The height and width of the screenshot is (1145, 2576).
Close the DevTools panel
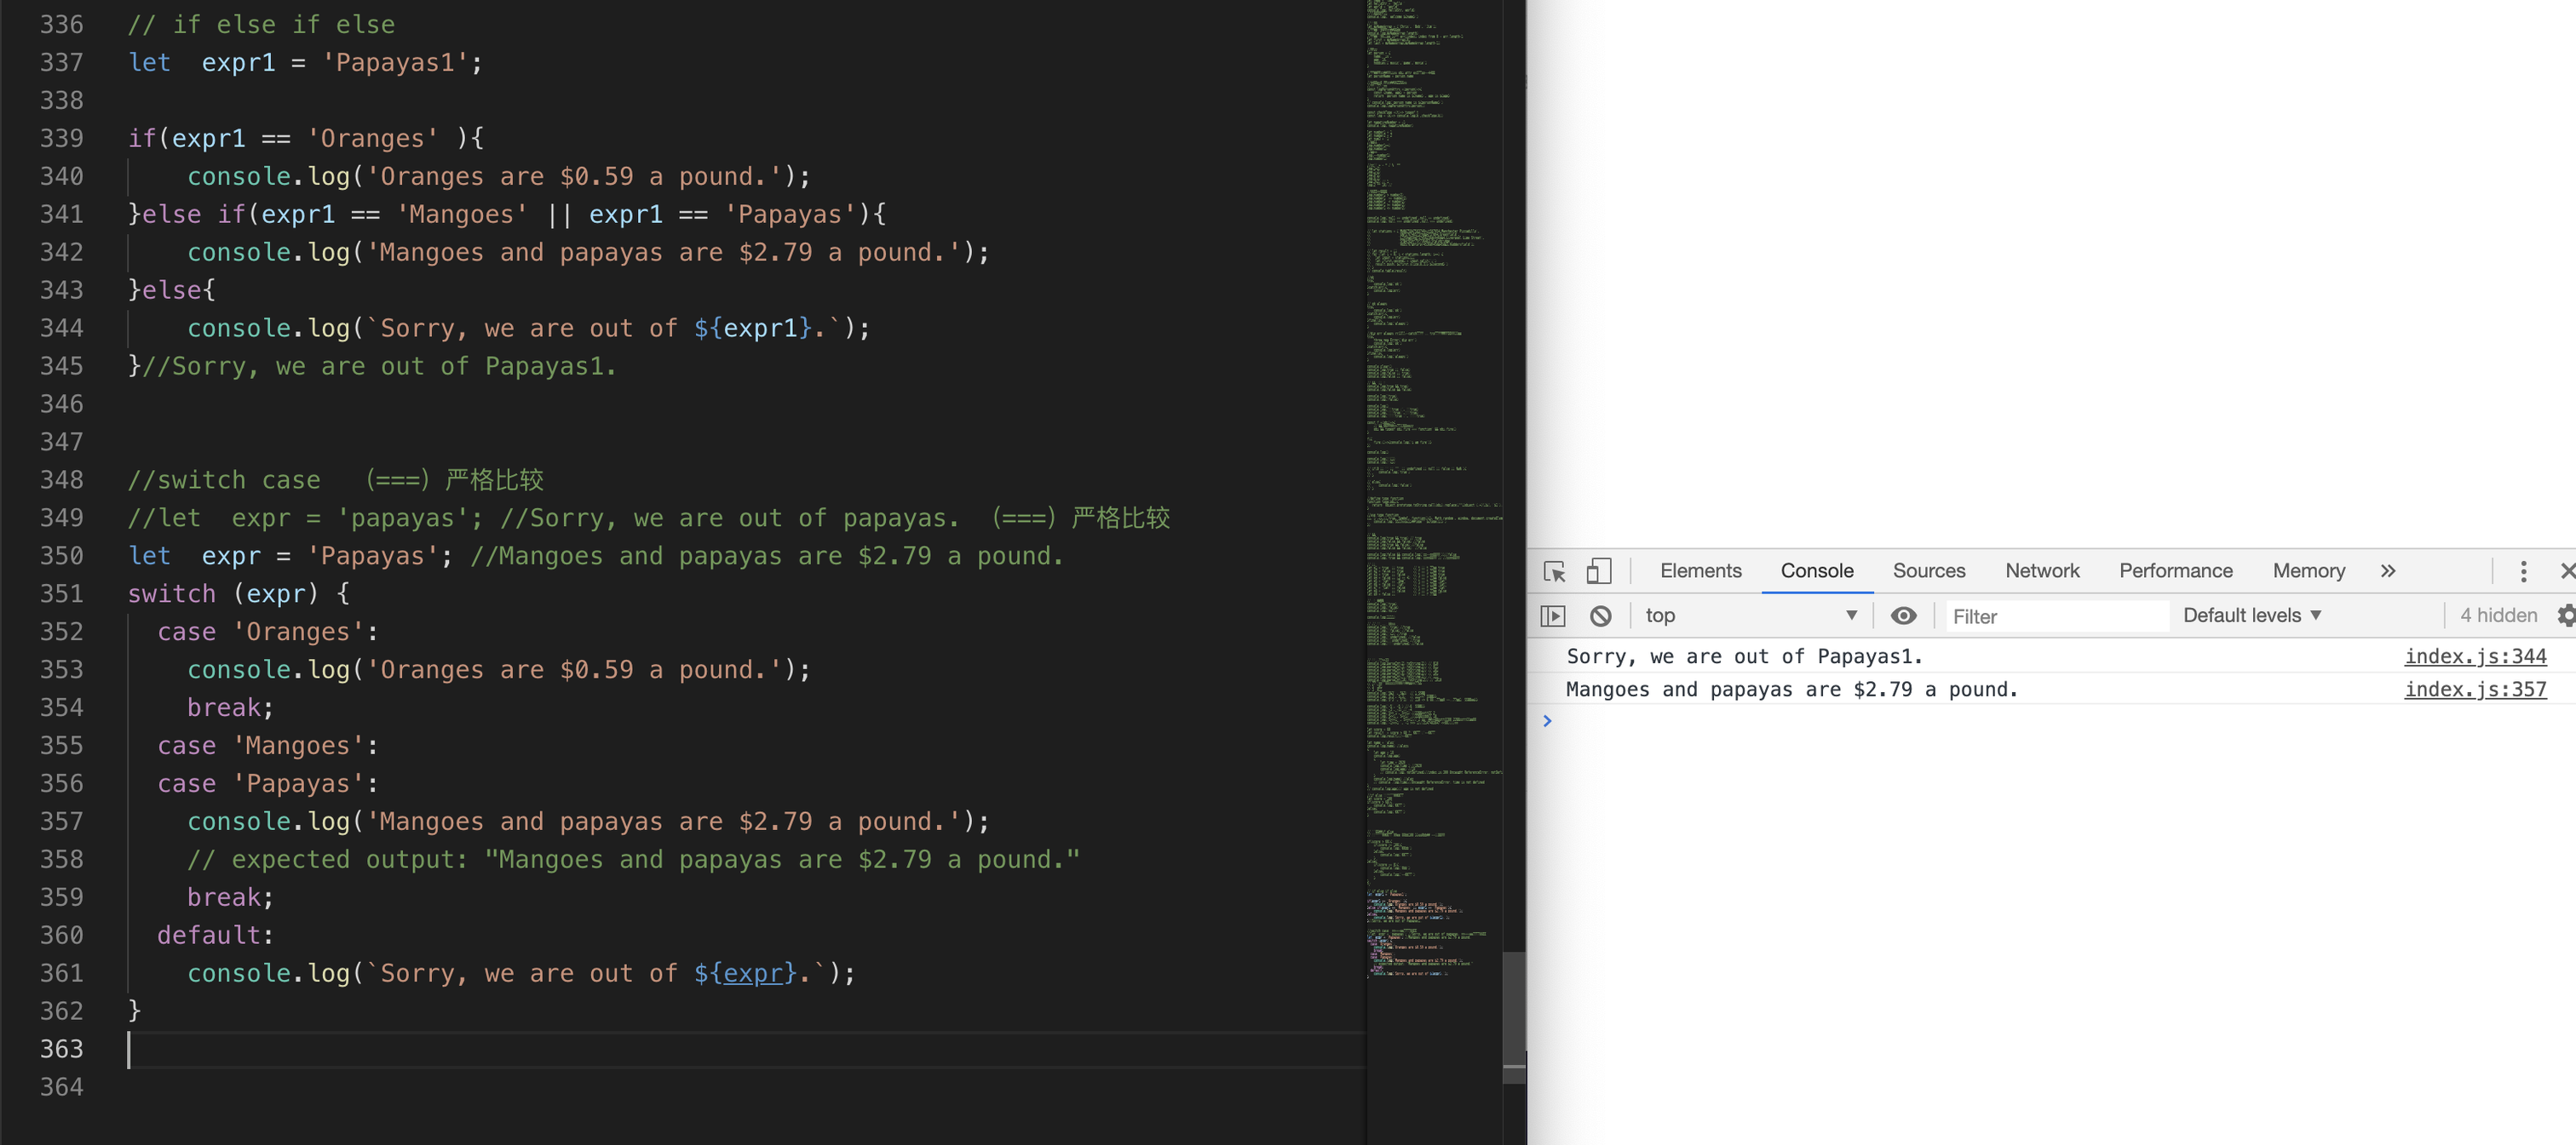click(x=2566, y=570)
